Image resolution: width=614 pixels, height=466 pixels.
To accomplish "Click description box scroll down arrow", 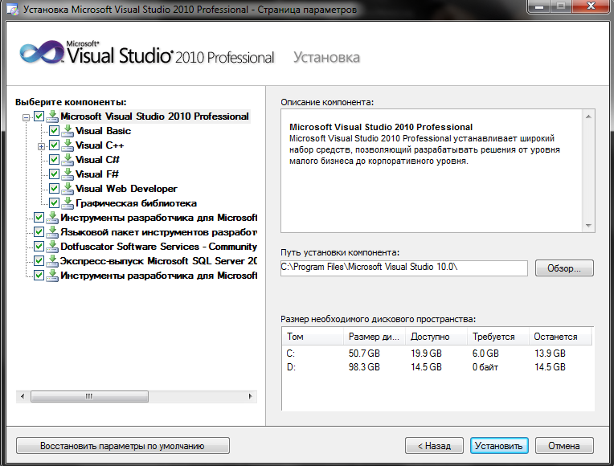I will pyautogui.click(x=588, y=226).
